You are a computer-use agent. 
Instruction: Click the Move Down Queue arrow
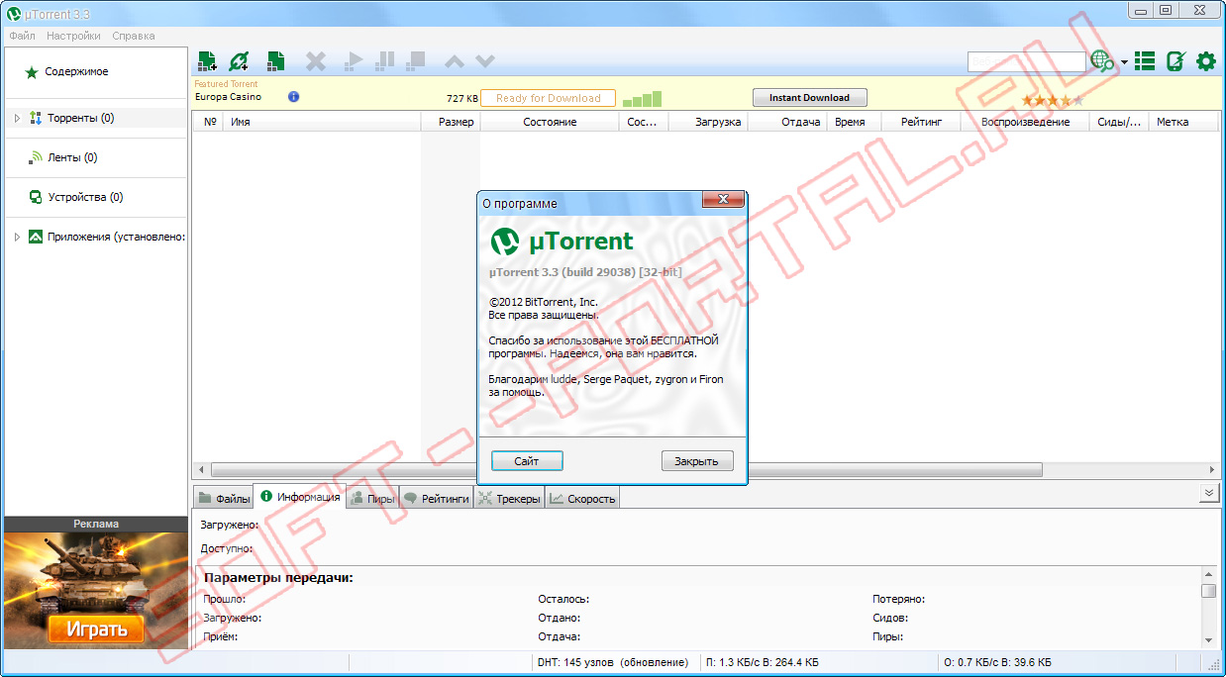pyautogui.click(x=484, y=61)
